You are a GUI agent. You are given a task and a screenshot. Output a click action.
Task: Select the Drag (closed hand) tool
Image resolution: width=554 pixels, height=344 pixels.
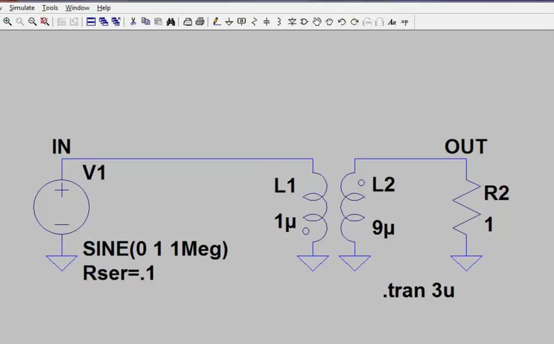coord(329,22)
